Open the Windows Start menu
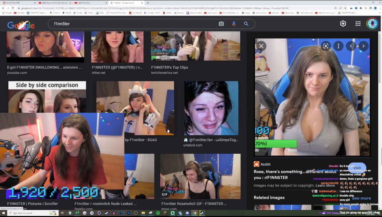Screen dimensions: 382x217 point(3,213)
